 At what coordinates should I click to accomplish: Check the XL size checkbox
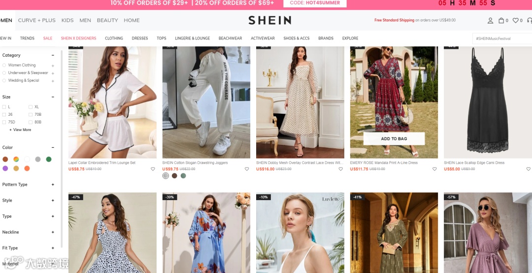click(x=31, y=106)
